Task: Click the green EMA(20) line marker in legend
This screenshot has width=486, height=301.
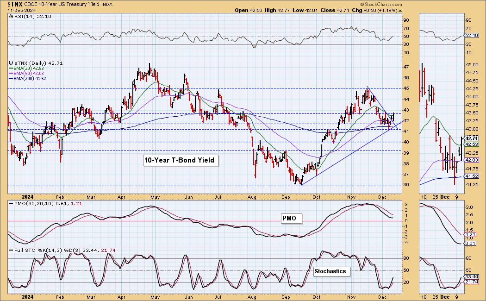Action: [x=11, y=69]
